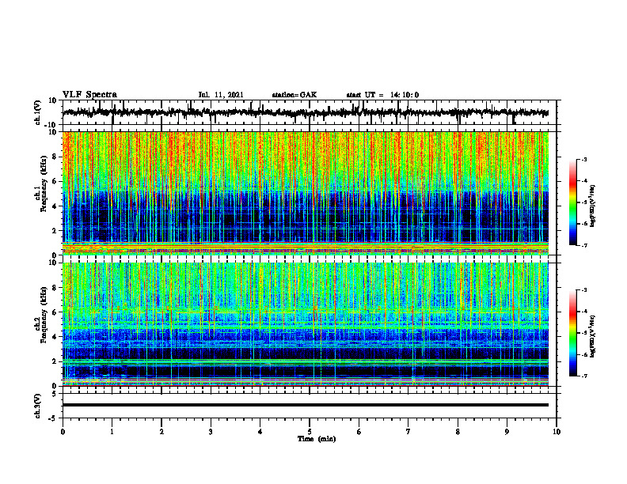
Task: Click the 'ch.1(V)' waveform axis label
Action: [38, 112]
